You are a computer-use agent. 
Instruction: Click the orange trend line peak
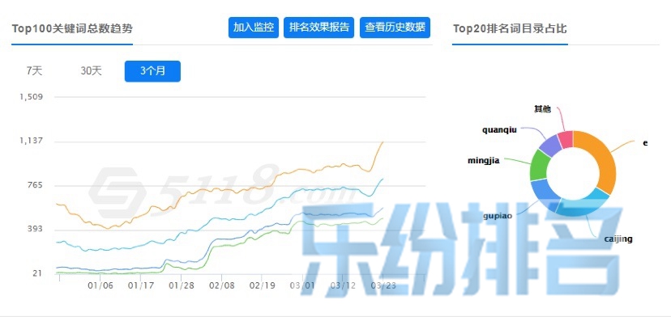(383, 142)
